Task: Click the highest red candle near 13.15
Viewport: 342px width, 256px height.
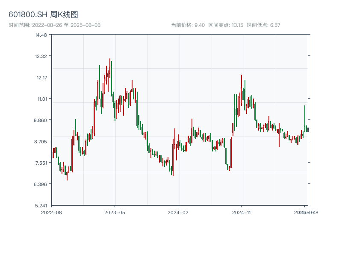Action: (x=110, y=68)
